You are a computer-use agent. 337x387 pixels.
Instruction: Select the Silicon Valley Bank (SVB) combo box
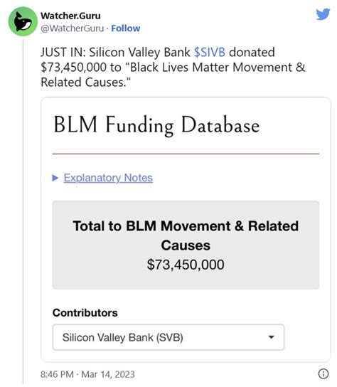point(168,337)
